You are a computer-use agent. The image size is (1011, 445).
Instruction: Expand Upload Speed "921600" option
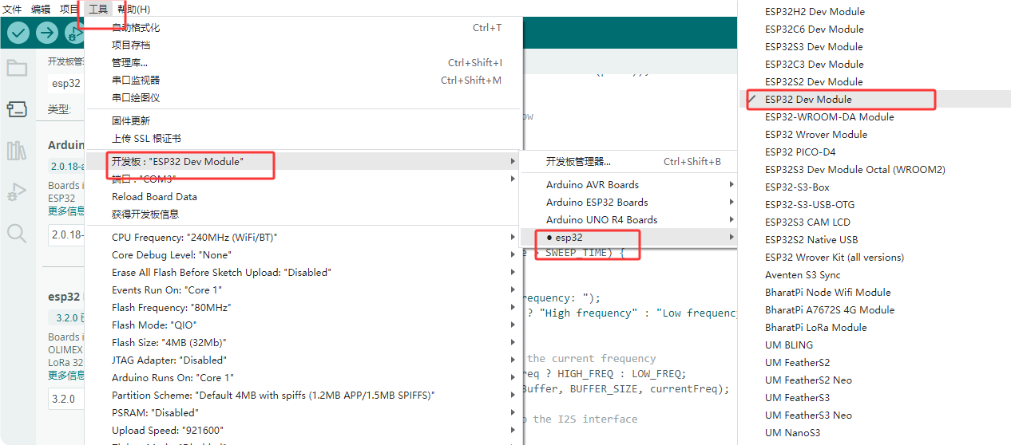point(303,430)
